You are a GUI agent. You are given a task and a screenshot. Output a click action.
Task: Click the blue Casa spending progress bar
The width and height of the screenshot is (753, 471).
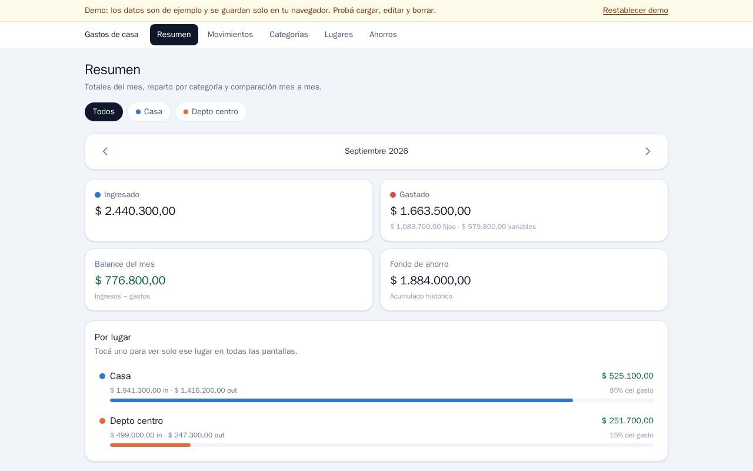(x=341, y=400)
